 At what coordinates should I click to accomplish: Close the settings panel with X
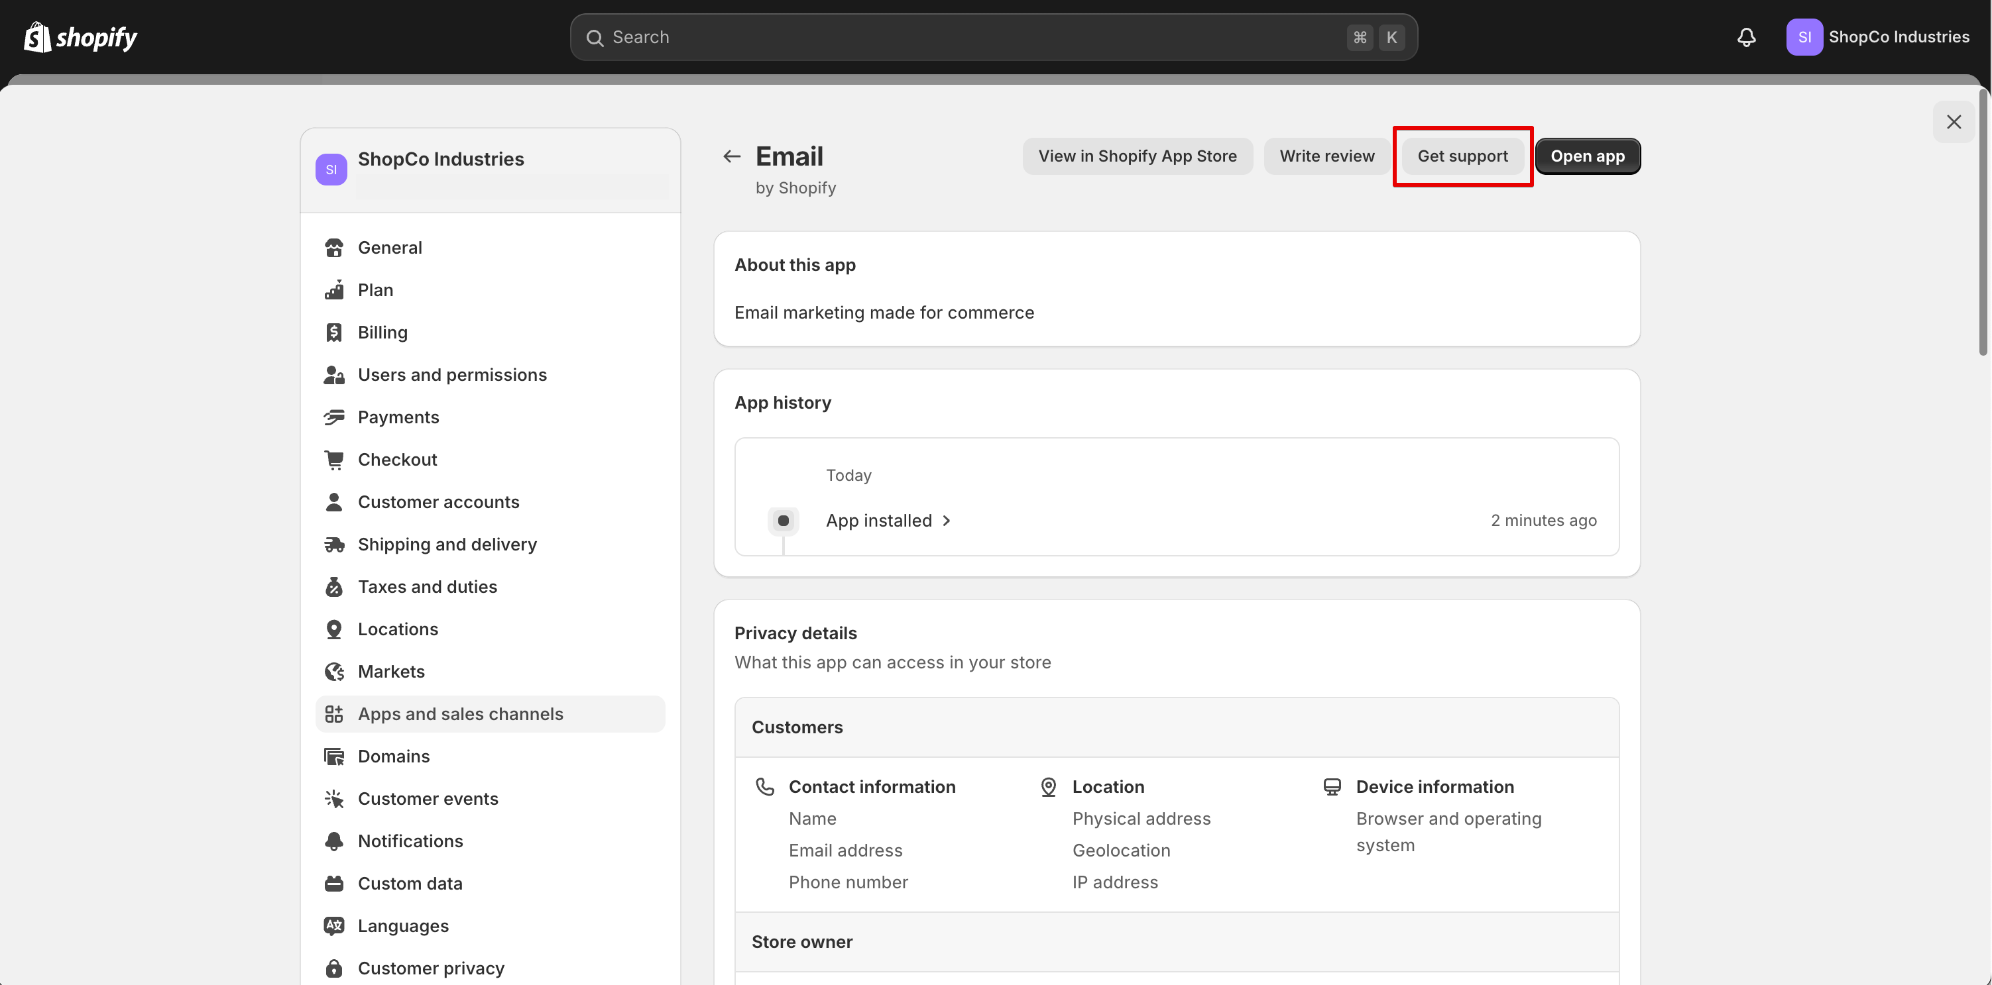click(x=1954, y=122)
